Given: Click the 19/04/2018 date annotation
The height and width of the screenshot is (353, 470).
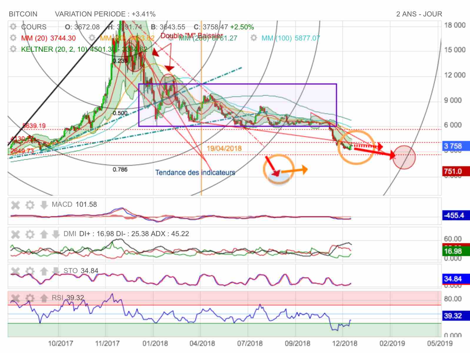Looking at the screenshot, I should click(x=224, y=148).
